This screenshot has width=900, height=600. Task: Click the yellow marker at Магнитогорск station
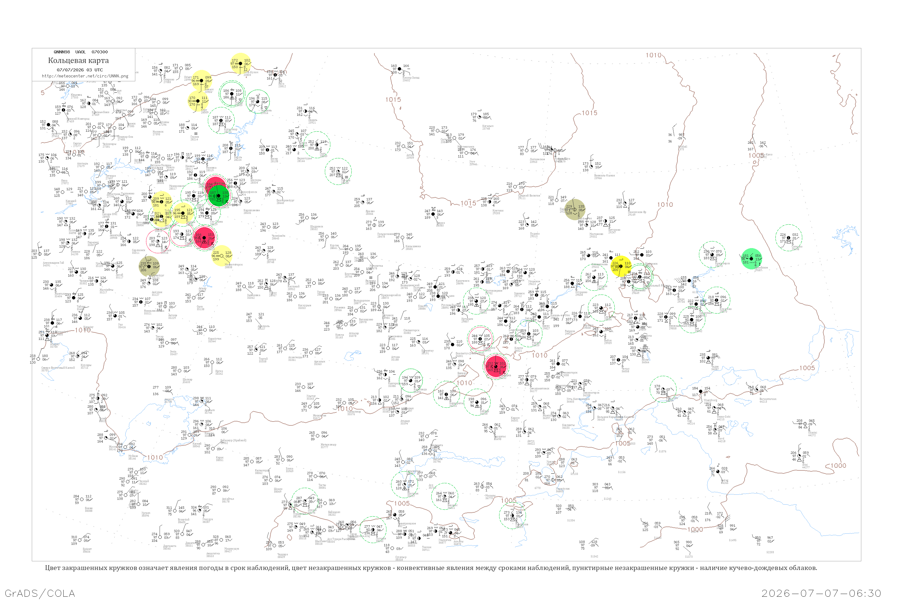click(x=222, y=256)
